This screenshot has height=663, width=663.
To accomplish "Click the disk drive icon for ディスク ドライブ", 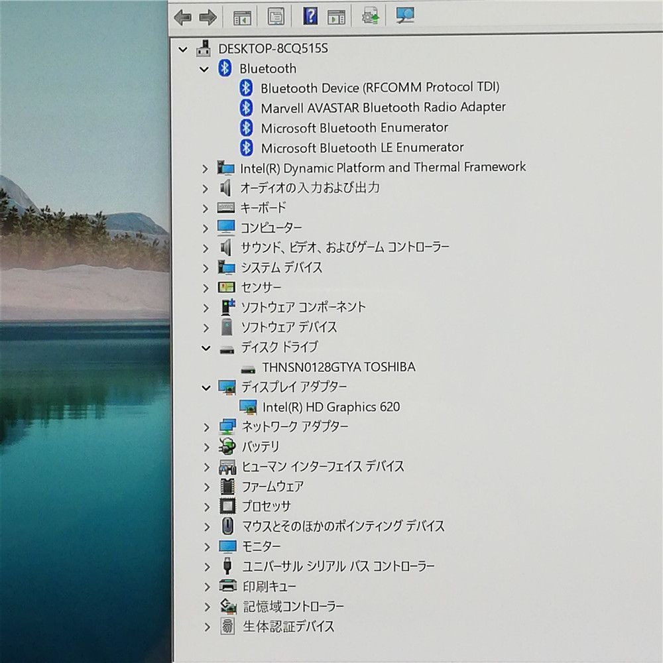I will click(227, 349).
